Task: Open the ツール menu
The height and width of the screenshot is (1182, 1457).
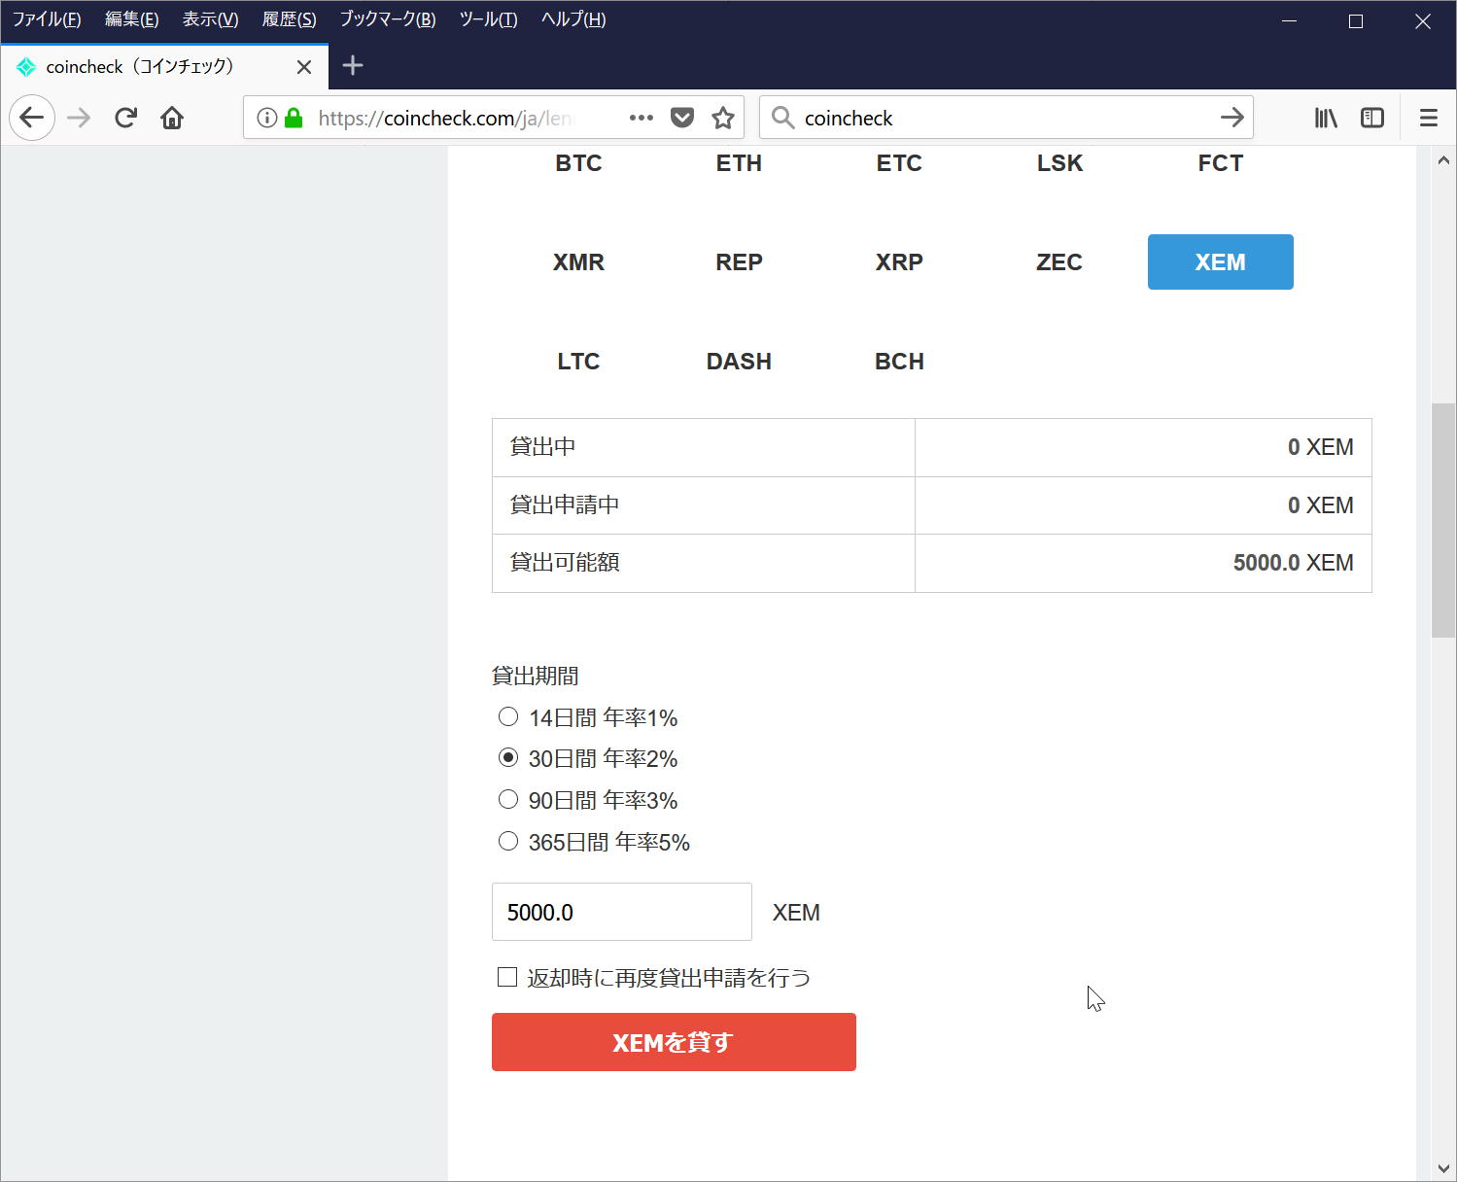Action: pos(488,19)
